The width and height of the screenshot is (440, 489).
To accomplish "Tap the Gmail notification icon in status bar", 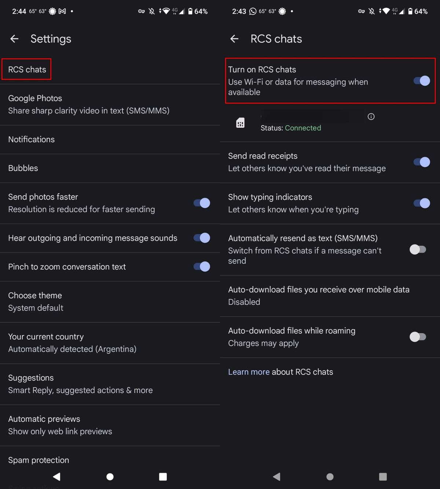I will tap(62, 11).
